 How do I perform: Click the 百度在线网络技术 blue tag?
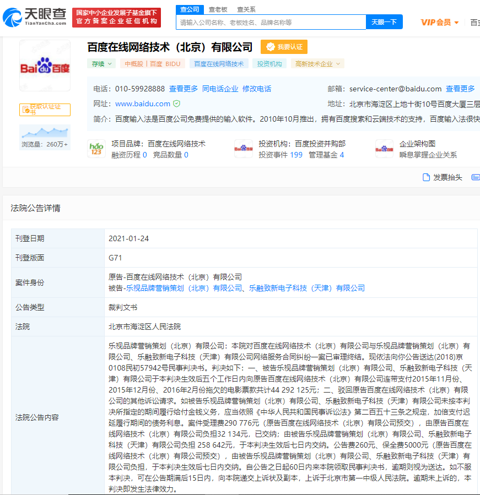click(x=219, y=64)
